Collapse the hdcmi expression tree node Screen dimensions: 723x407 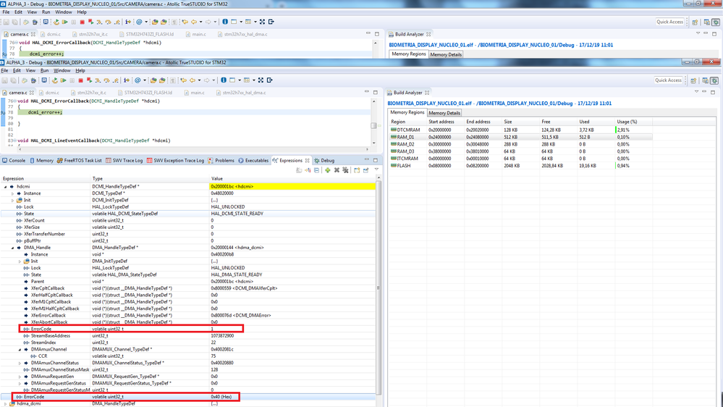click(6, 186)
